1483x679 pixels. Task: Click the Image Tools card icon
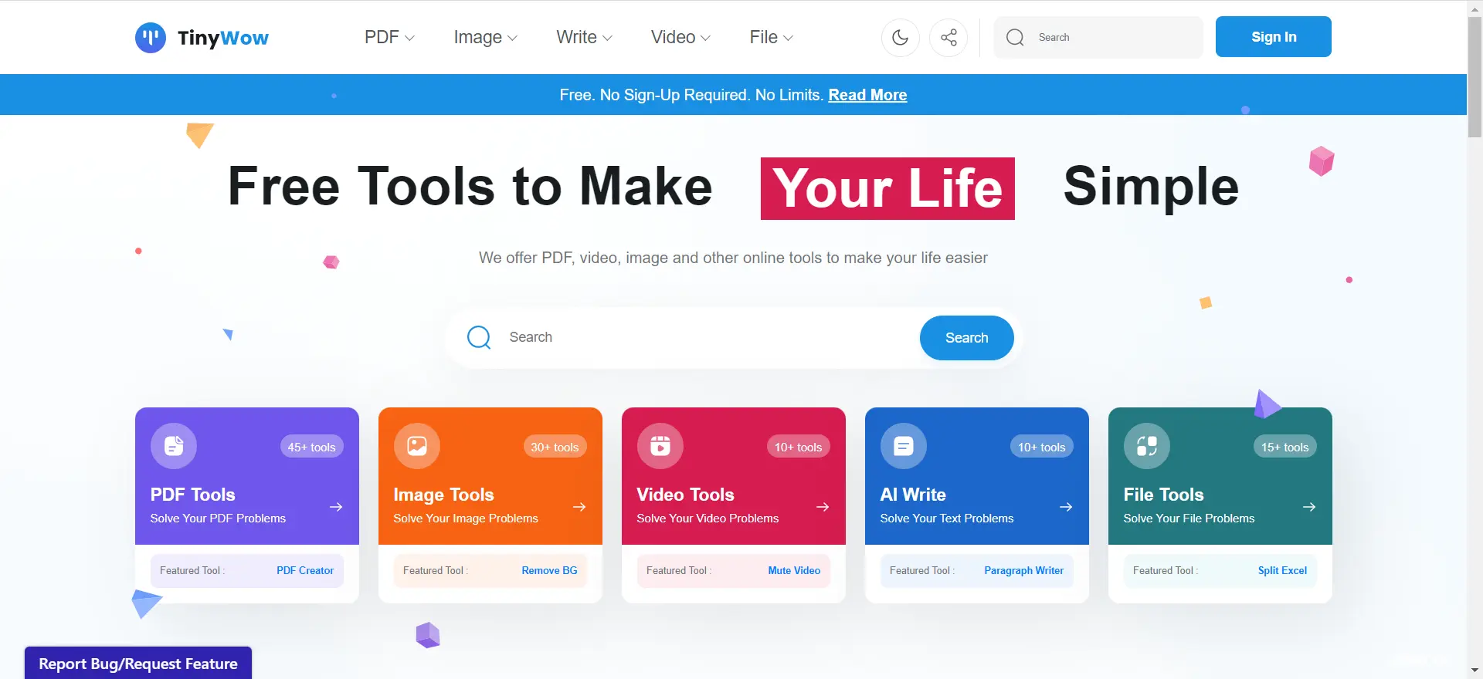point(417,446)
